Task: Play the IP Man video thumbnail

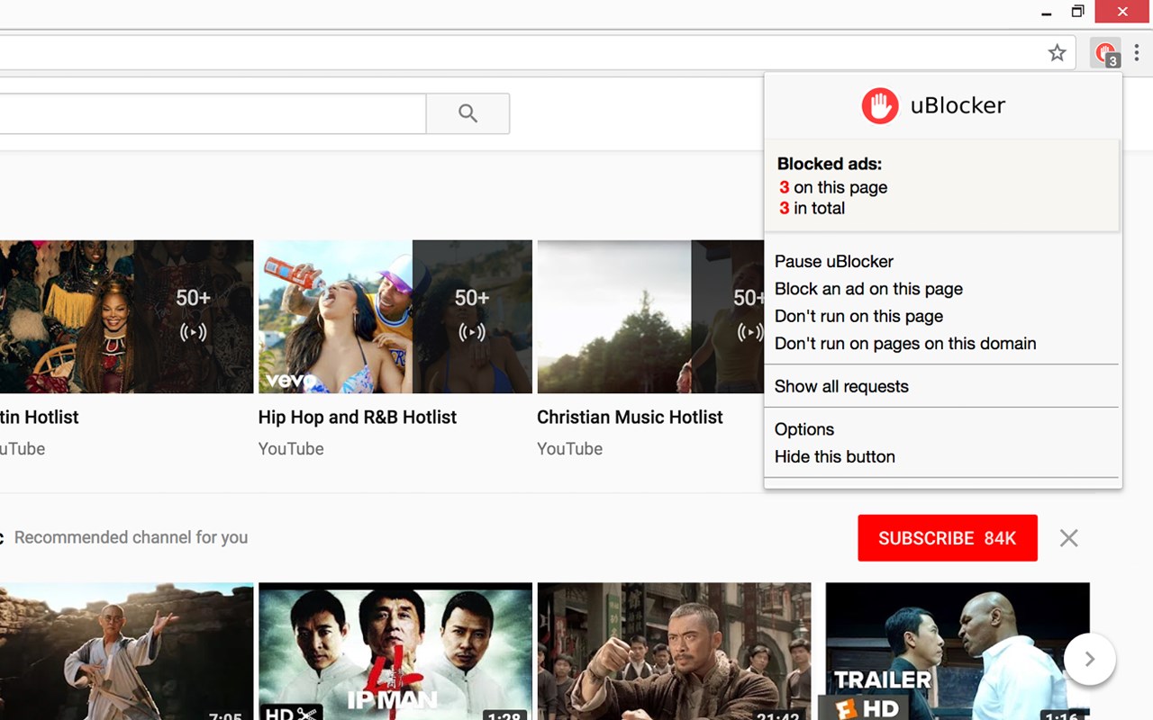Action: tap(395, 652)
